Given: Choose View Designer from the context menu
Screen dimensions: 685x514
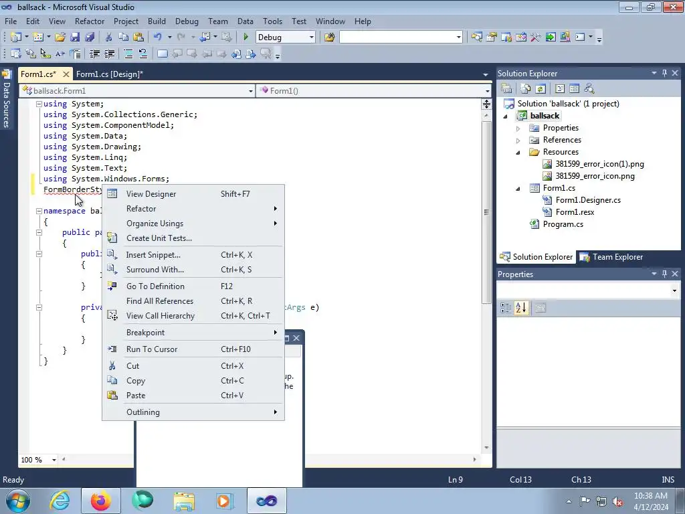Looking at the screenshot, I should click(193, 193).
